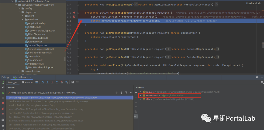Screen dimensions: 264x130
Task: Select previous frame up arrow
Action: 116,93
